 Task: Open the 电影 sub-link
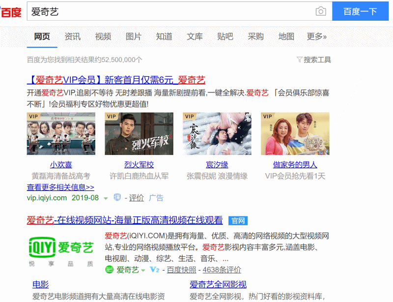point(40,284)
